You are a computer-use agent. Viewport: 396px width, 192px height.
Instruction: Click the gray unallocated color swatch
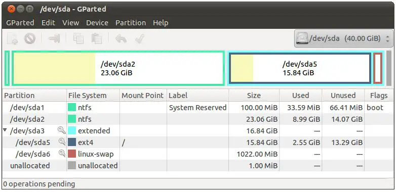click(x=72, y=166)
